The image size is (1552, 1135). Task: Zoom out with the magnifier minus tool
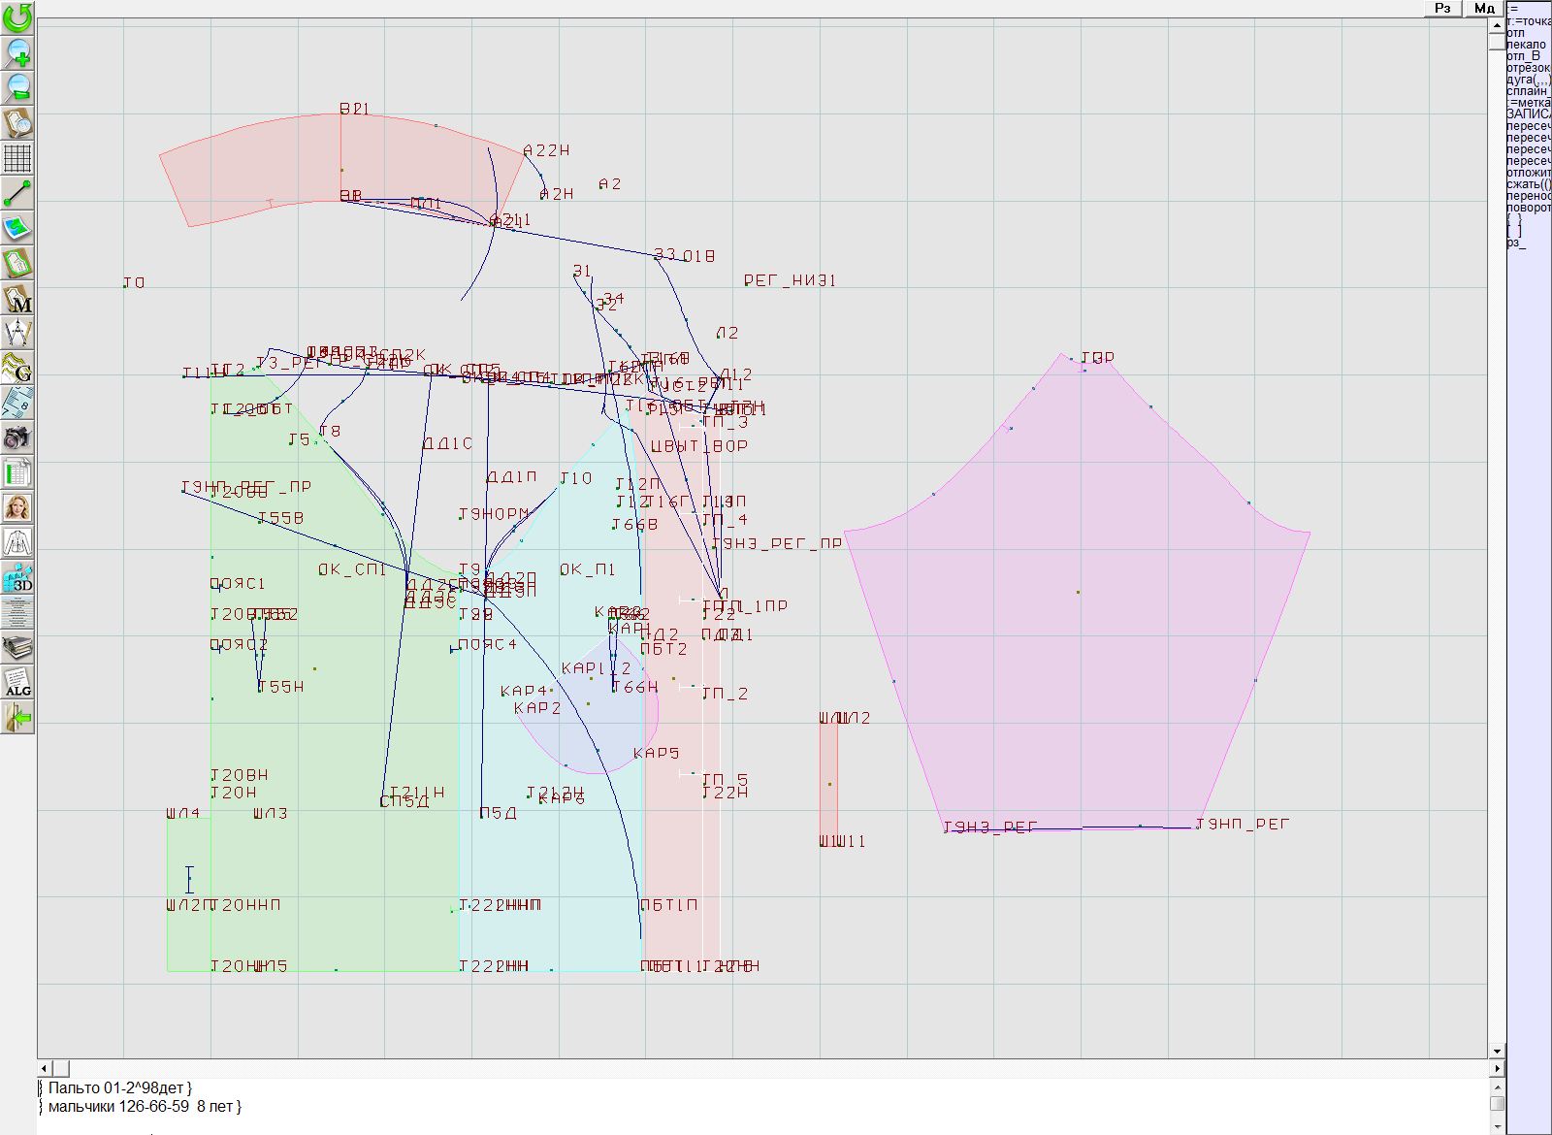coord(17,87)
